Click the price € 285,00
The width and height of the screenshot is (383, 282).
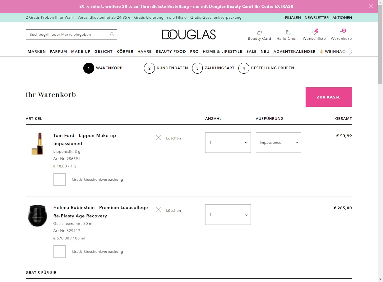343,208
